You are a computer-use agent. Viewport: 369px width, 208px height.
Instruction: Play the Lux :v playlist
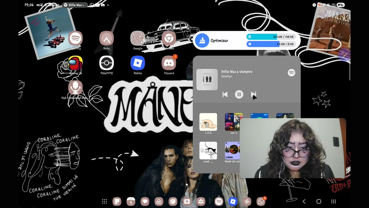234,122
